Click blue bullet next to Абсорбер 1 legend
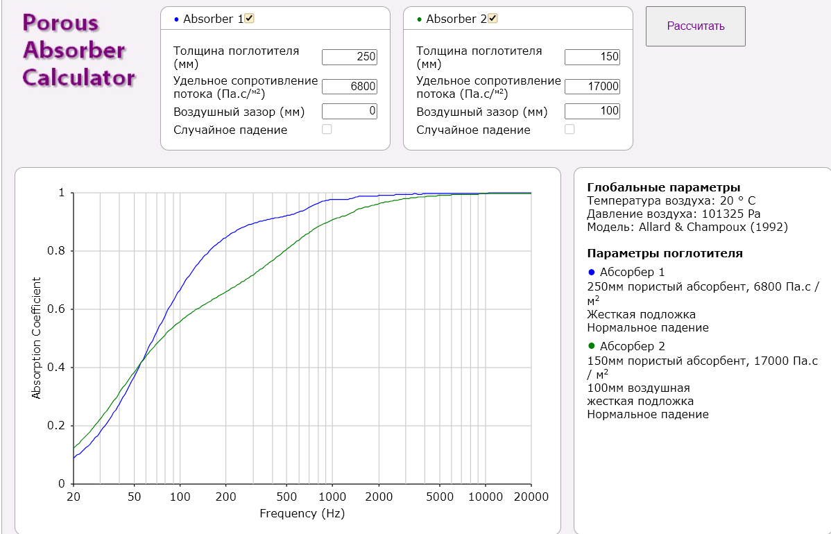Screen dimensions: 831x534 591,272
